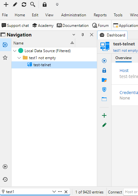
Task: Open Recent history icon in sidebar
Action: pyautogui.click(x=5, y=179)
